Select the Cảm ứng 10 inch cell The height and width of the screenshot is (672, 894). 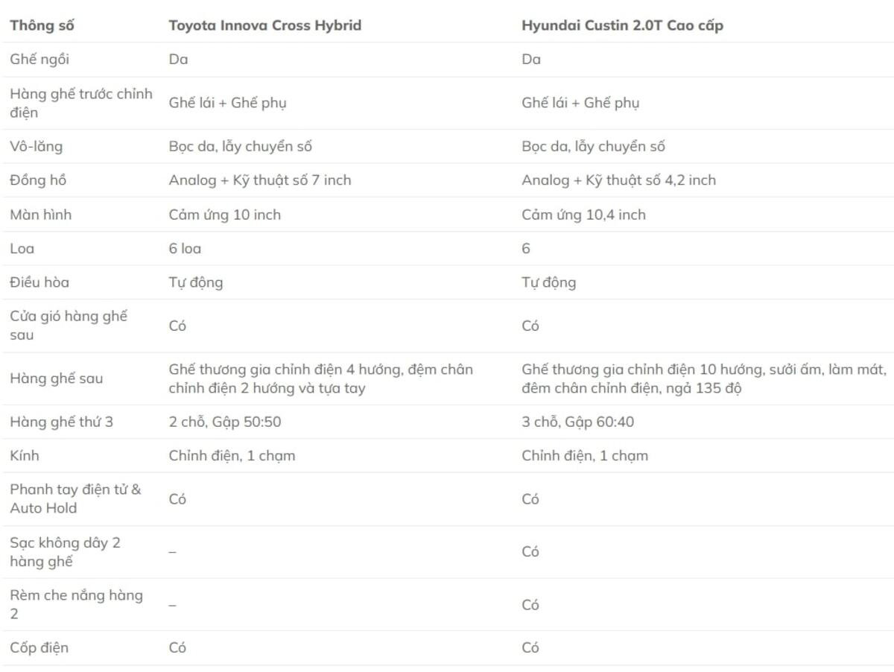[224, 215]
